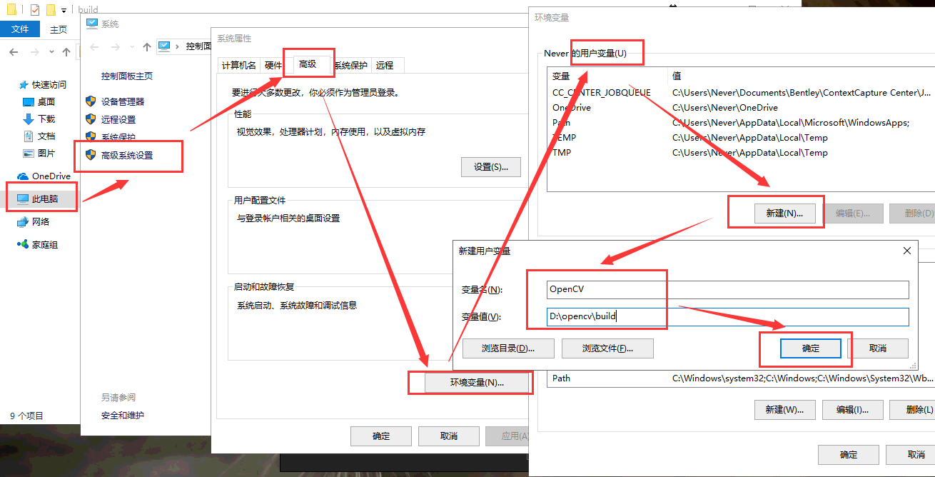Click New (新建(W)...) system variable button
Viewport: 935px width, 477px height.
784,410
